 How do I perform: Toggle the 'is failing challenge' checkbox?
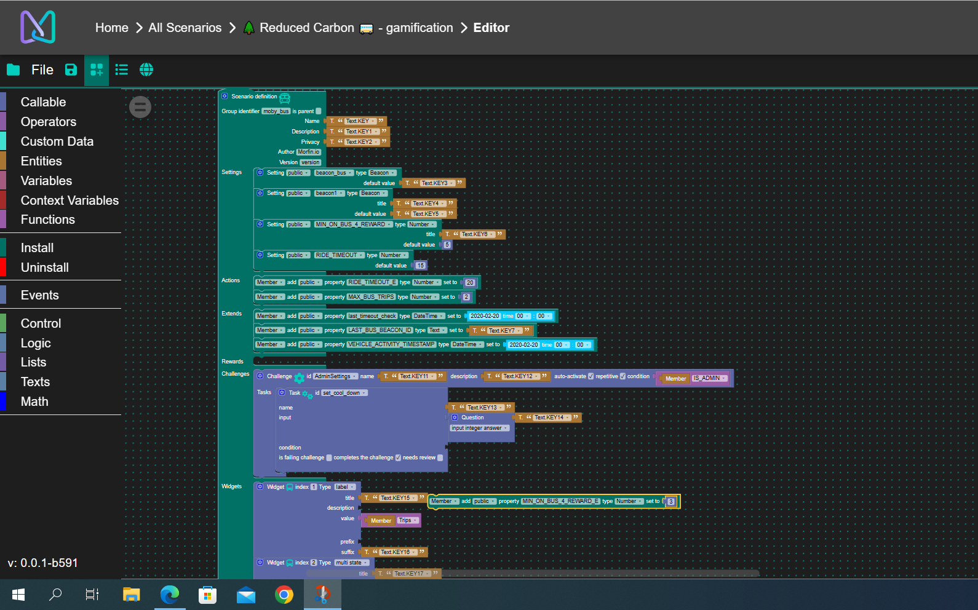pyautogui.click(x=329, y=457)
